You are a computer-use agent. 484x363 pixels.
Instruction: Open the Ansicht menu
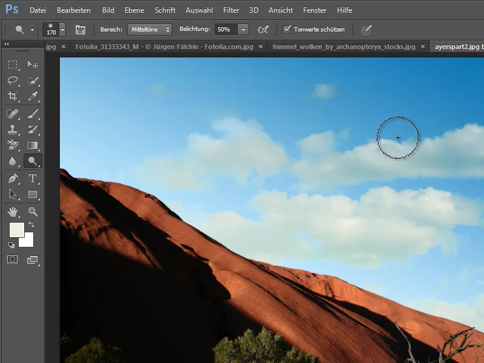tap(281, 10)
